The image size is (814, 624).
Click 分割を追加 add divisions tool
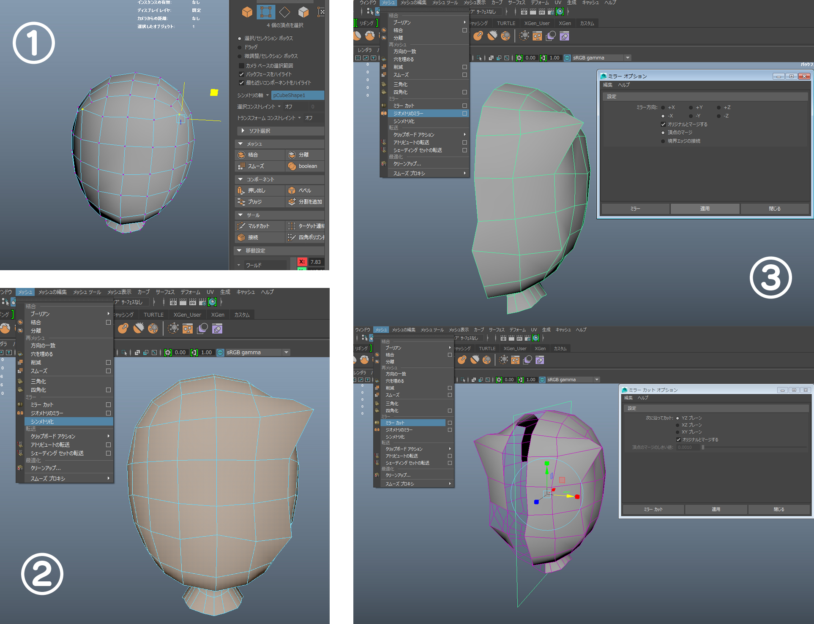coord(305,202)
